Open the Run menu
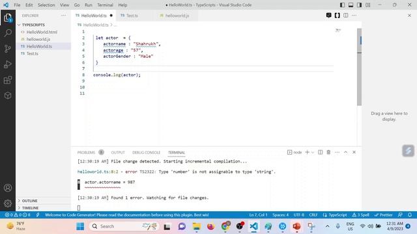 (89, 5)
